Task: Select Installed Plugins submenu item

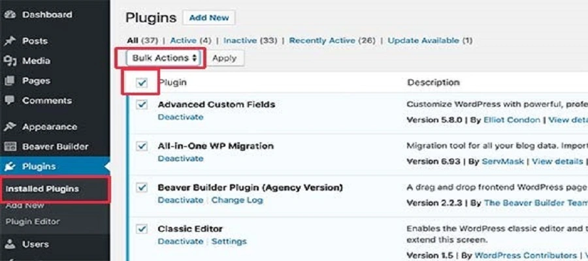Action: (x=42, y=189)
